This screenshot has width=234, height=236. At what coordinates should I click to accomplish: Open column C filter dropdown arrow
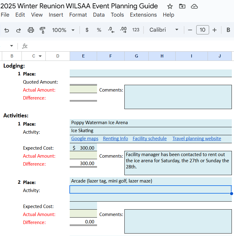click(40, 56)
